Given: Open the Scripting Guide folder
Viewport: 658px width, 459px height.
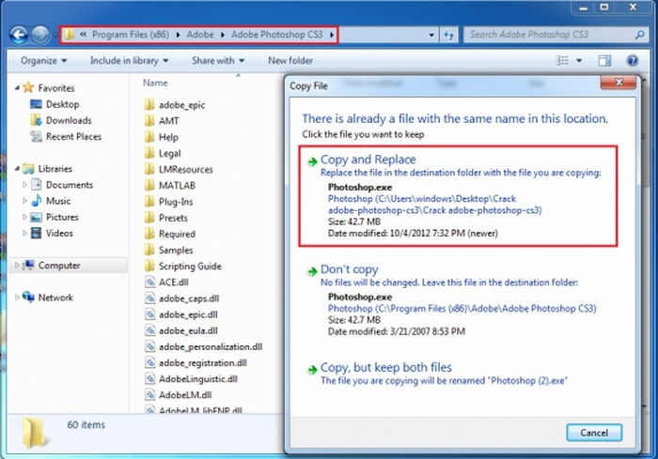Looking at the screenshot, I should tap(189, 266).
